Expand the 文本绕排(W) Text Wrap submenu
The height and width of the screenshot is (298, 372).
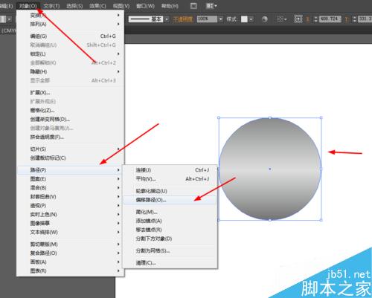pos(70,233)
